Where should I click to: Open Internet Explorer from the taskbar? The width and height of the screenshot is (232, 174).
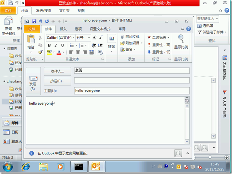pos(26,167)
